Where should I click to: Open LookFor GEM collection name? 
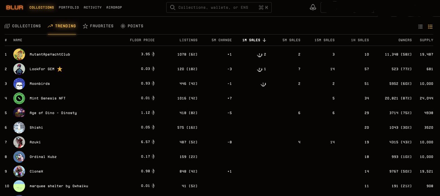click(x=42, y=69)
